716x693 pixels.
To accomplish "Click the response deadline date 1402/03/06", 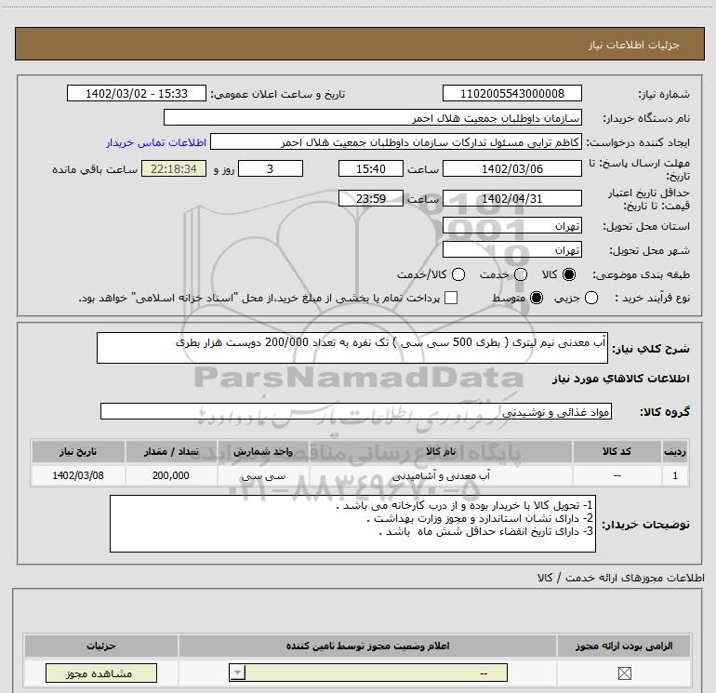I will [511, 168].
